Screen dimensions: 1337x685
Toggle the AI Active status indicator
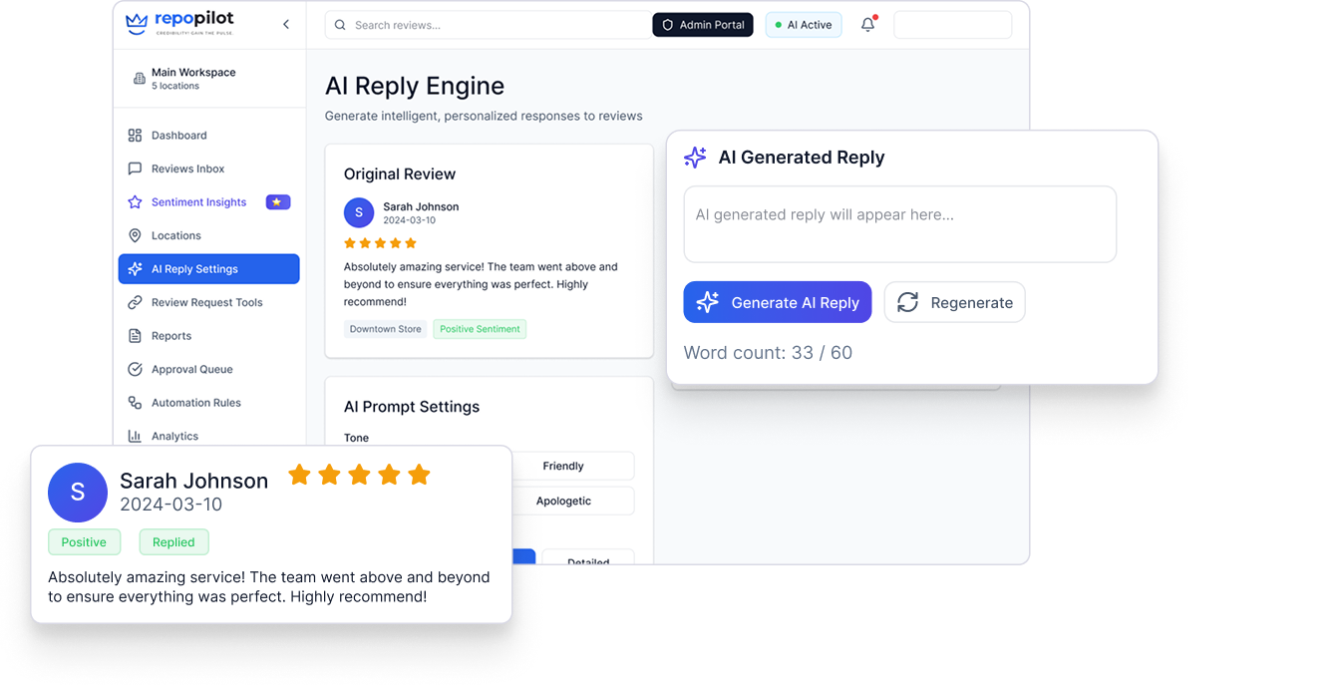tap(803, 24)
